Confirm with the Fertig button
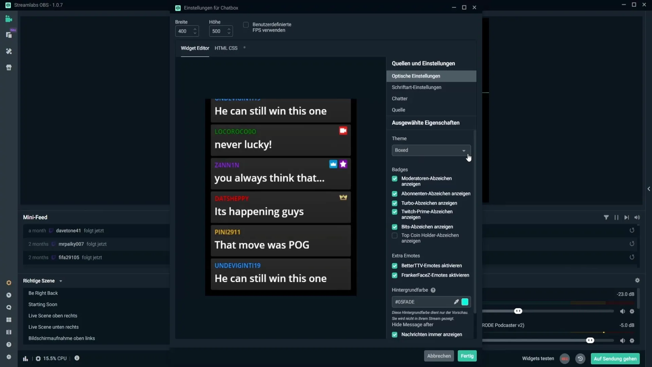Viewport: 652px width, 367px height. pos(467,356)
